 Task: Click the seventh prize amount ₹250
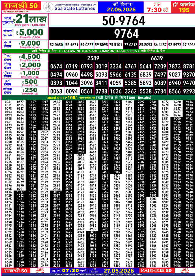pyautogui.click(x=29, y=90)
